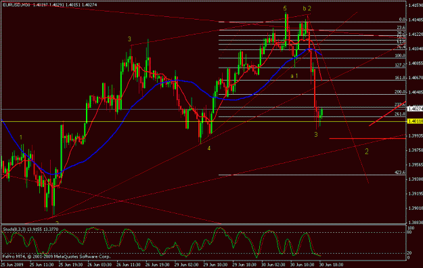The width and height of the screenshot is (423, 268).
Task: Click the 1.39750 price on the scale
Action: click(416, 150)
